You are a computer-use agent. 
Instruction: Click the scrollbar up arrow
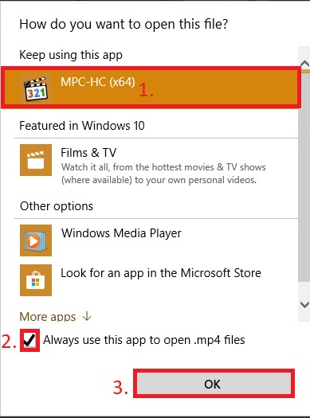[304, 64]
